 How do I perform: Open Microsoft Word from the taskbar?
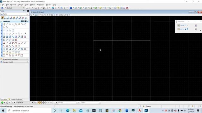click(127, 110)
